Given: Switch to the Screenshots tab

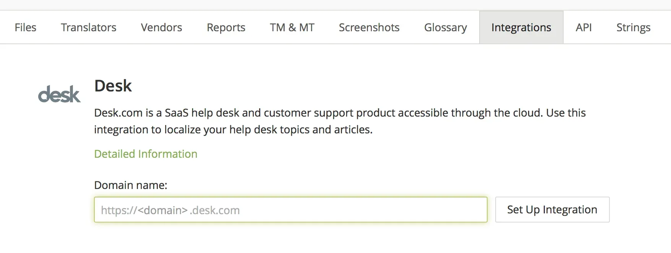Looking at the screenshot, I should (369, 27).
